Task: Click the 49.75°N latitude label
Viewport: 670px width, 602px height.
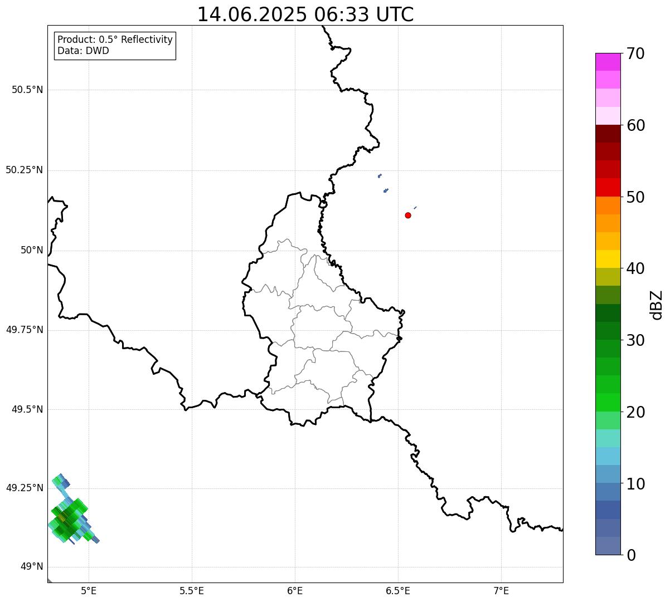Action: coord(24,330)
